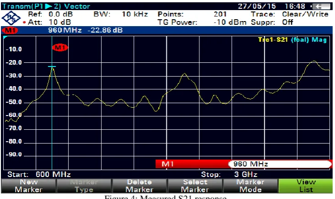The width and height of the screenshot is (335, 199).
Task: Activate the green View List softkey
Action: coord(306,186)
